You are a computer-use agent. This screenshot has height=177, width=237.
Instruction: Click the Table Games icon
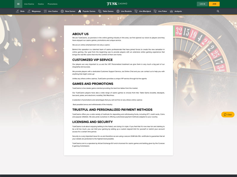pyautogui.click(x=100, y=11)
